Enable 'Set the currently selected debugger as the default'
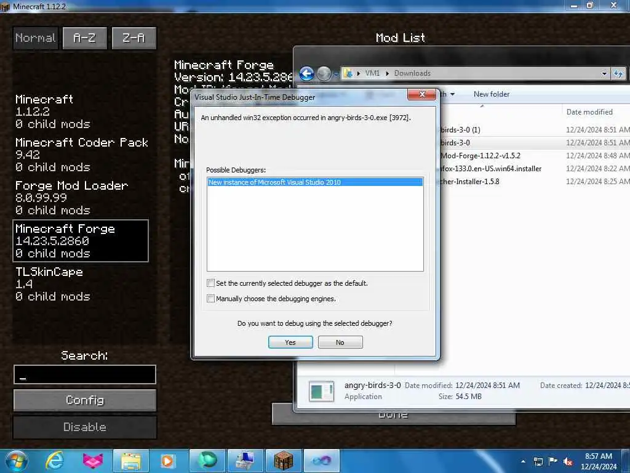The image size is (630, 473). pos(210,283)
